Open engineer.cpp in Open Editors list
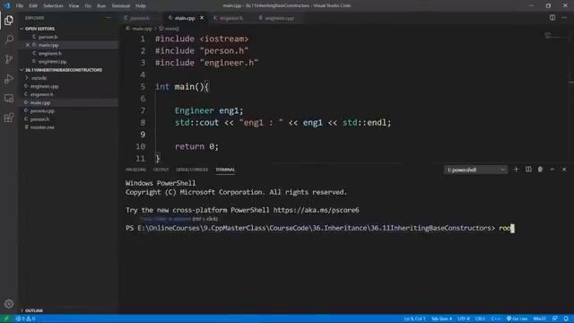Image resolution: width=574 pixels, height=323 pixels. click(52, 62)
